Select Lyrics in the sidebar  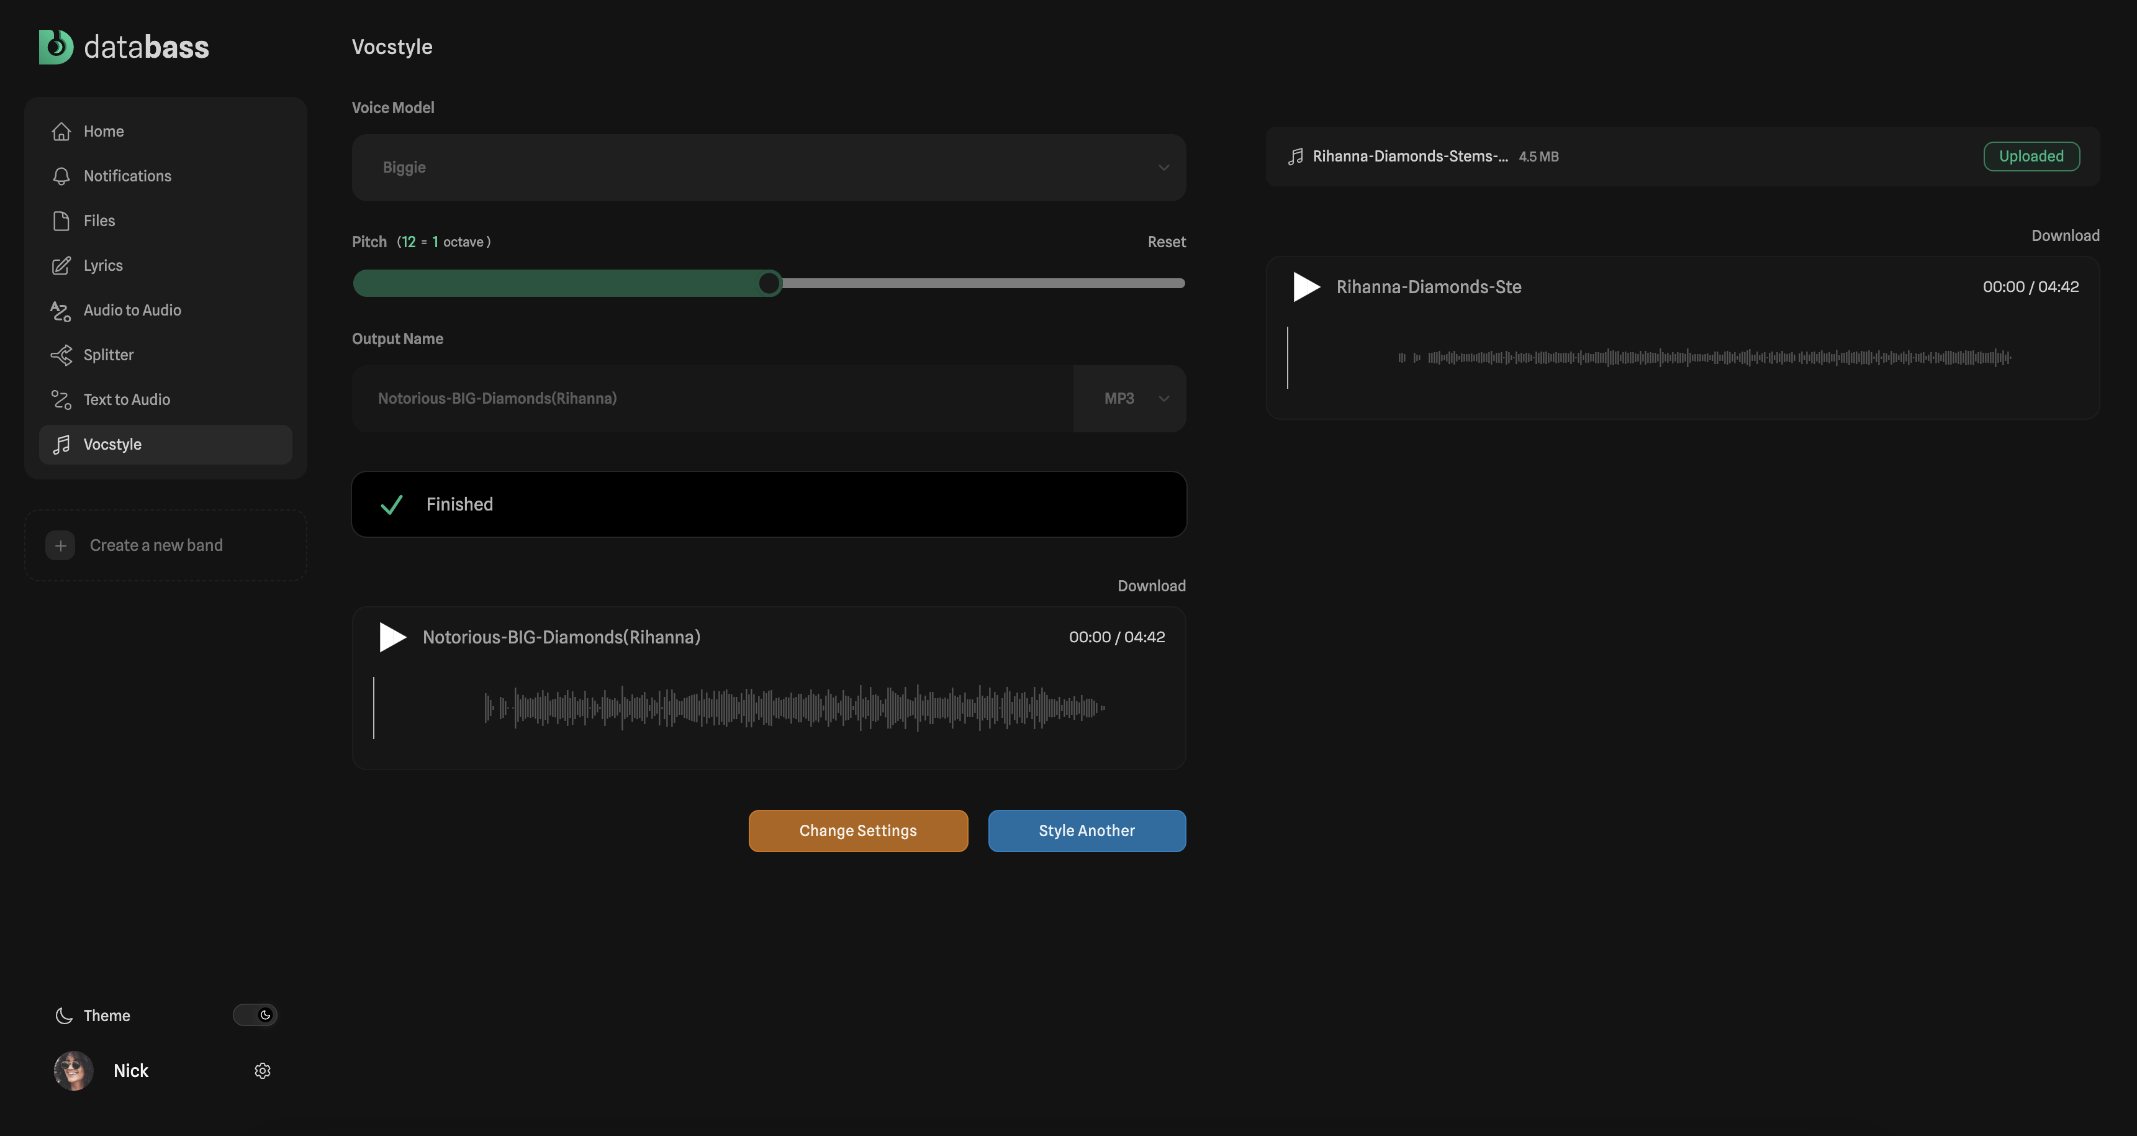(166, 266)
